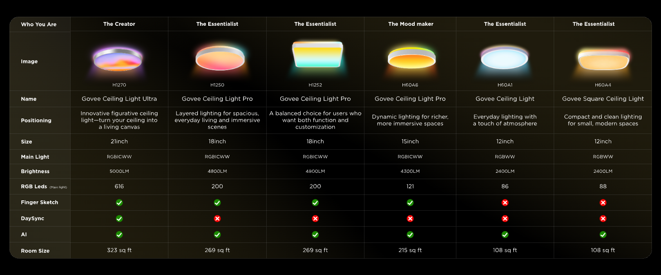Click the "DaySync" row label
Image resolution: width=661 pixels, height=275 pixels.
(x=33, y=218)
